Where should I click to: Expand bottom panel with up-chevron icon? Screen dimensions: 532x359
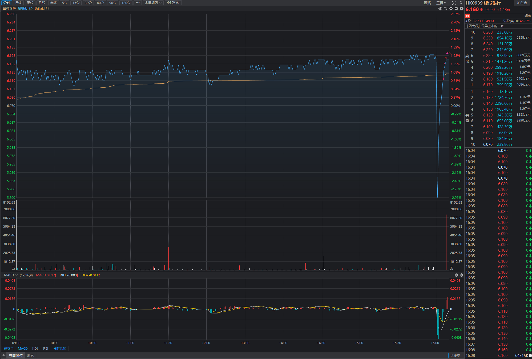[4, 356]
